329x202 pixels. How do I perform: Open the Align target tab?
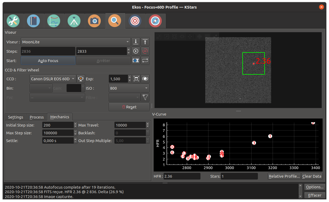click(x=135, y=21)
